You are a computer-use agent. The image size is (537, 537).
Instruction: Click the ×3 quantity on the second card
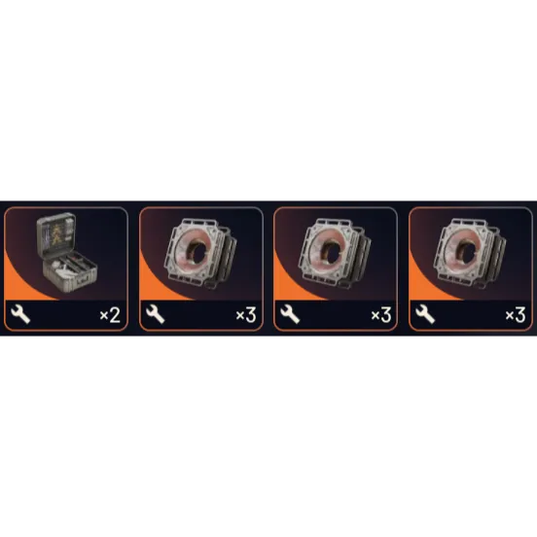tap(246, 315)
